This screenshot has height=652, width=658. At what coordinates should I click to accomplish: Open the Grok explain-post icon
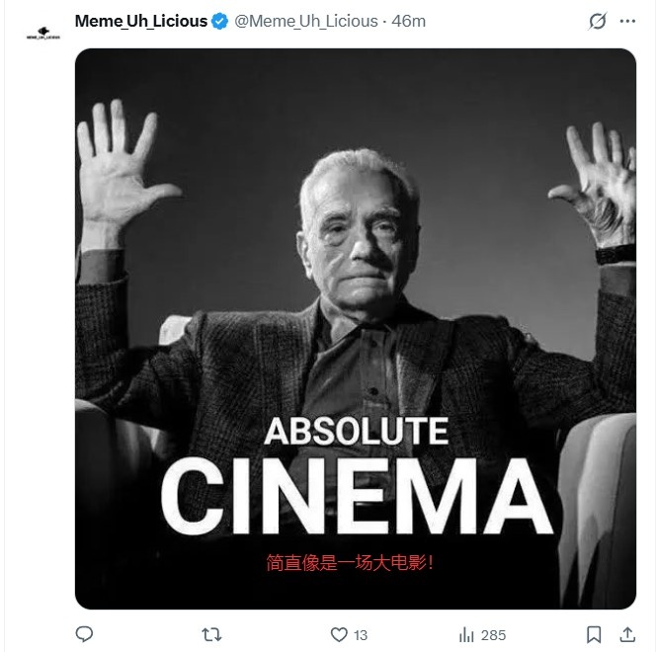[597, 21]
